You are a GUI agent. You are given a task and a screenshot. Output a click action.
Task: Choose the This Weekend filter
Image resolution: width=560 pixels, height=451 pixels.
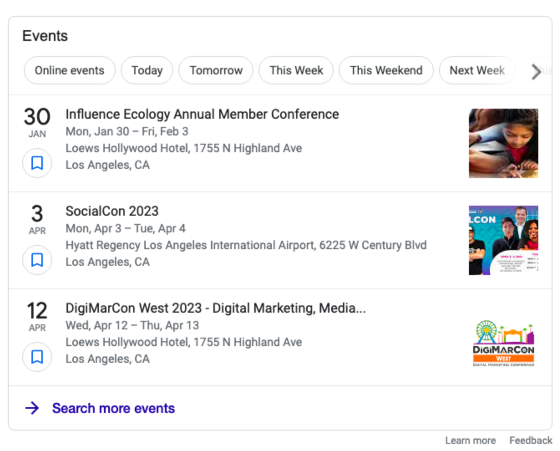click(386, 70)
